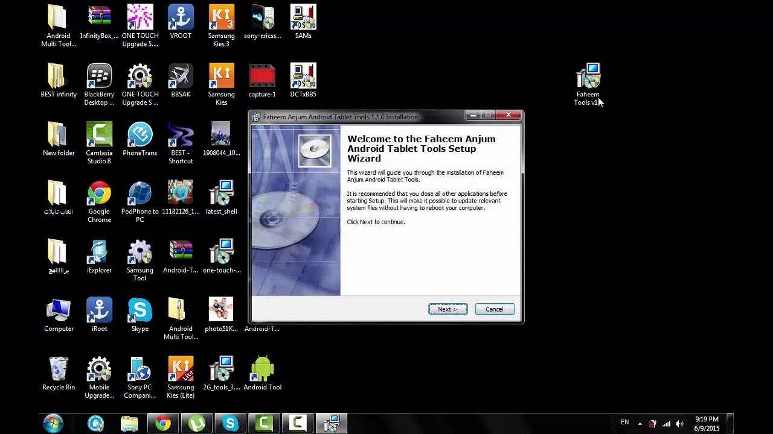Select the BEST infinity folder
The height and width of the screenshot is (434, 773).
tap(59, 81)
